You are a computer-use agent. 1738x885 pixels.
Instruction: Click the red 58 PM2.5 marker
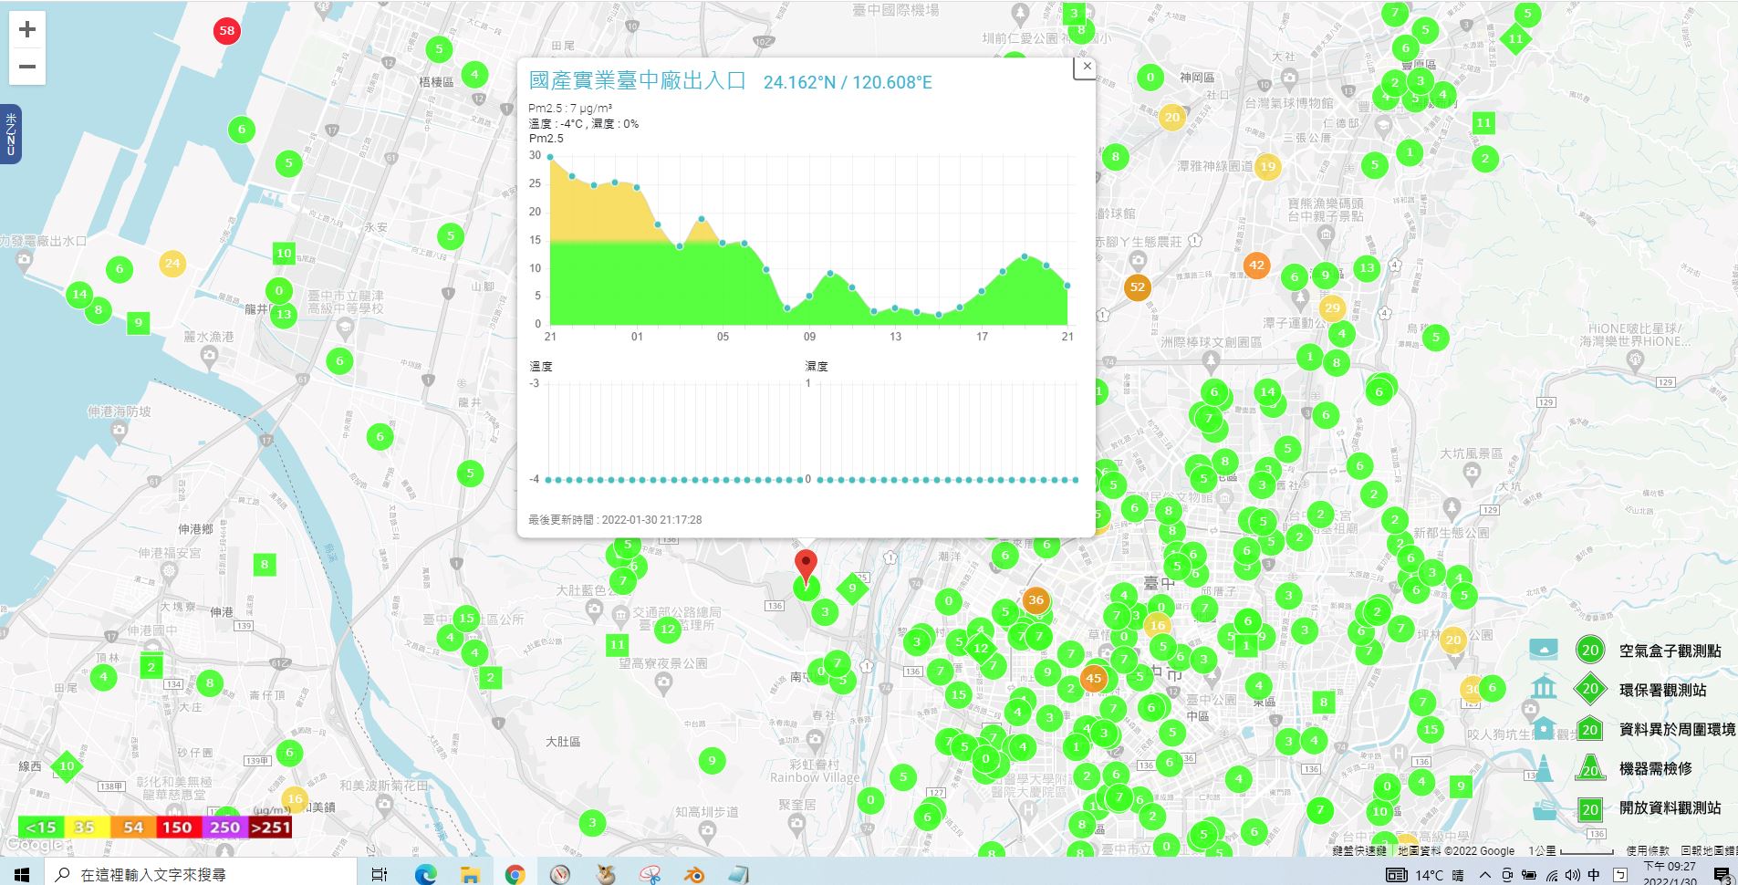pos(226,31)
